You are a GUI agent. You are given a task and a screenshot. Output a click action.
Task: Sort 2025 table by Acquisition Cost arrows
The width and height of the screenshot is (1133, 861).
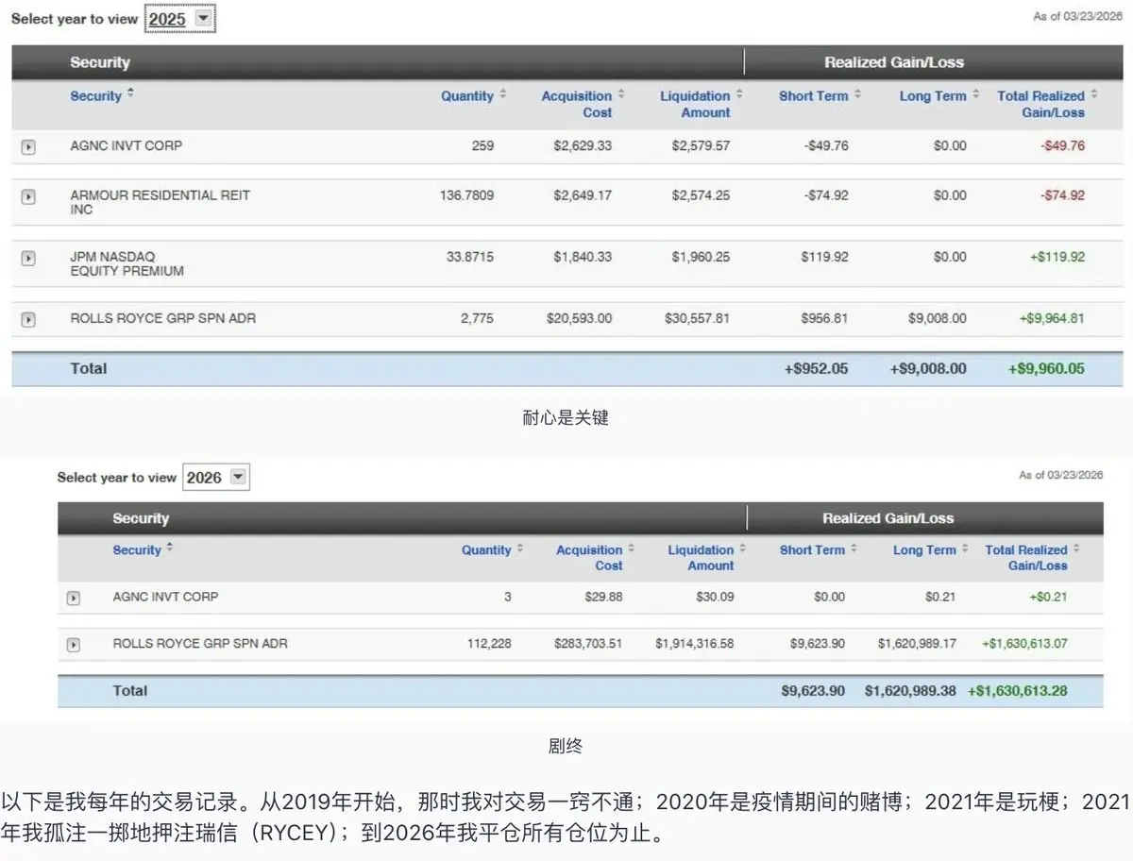[x=621, y=94]
